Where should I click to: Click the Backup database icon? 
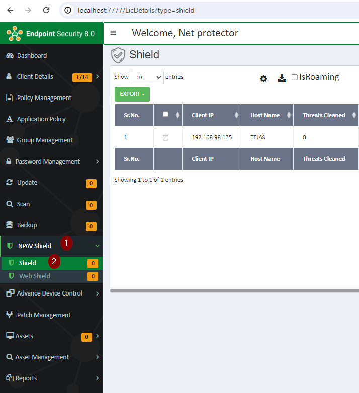9,225
